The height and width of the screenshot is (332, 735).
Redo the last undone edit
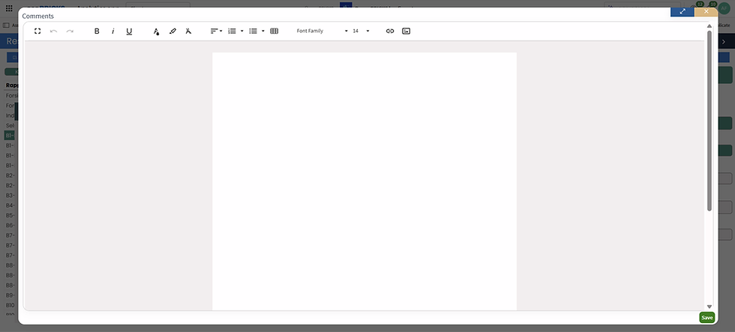coord(70,31)
